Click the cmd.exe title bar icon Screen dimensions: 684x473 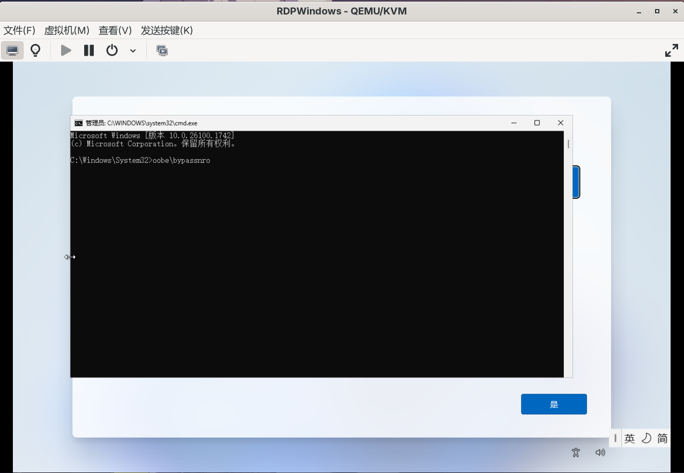pos(78,123)
